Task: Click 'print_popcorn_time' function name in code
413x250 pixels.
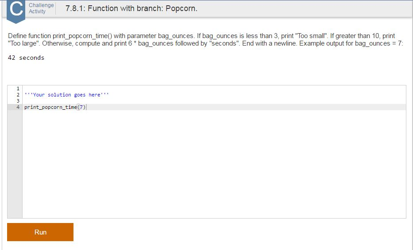Action: 50,107
